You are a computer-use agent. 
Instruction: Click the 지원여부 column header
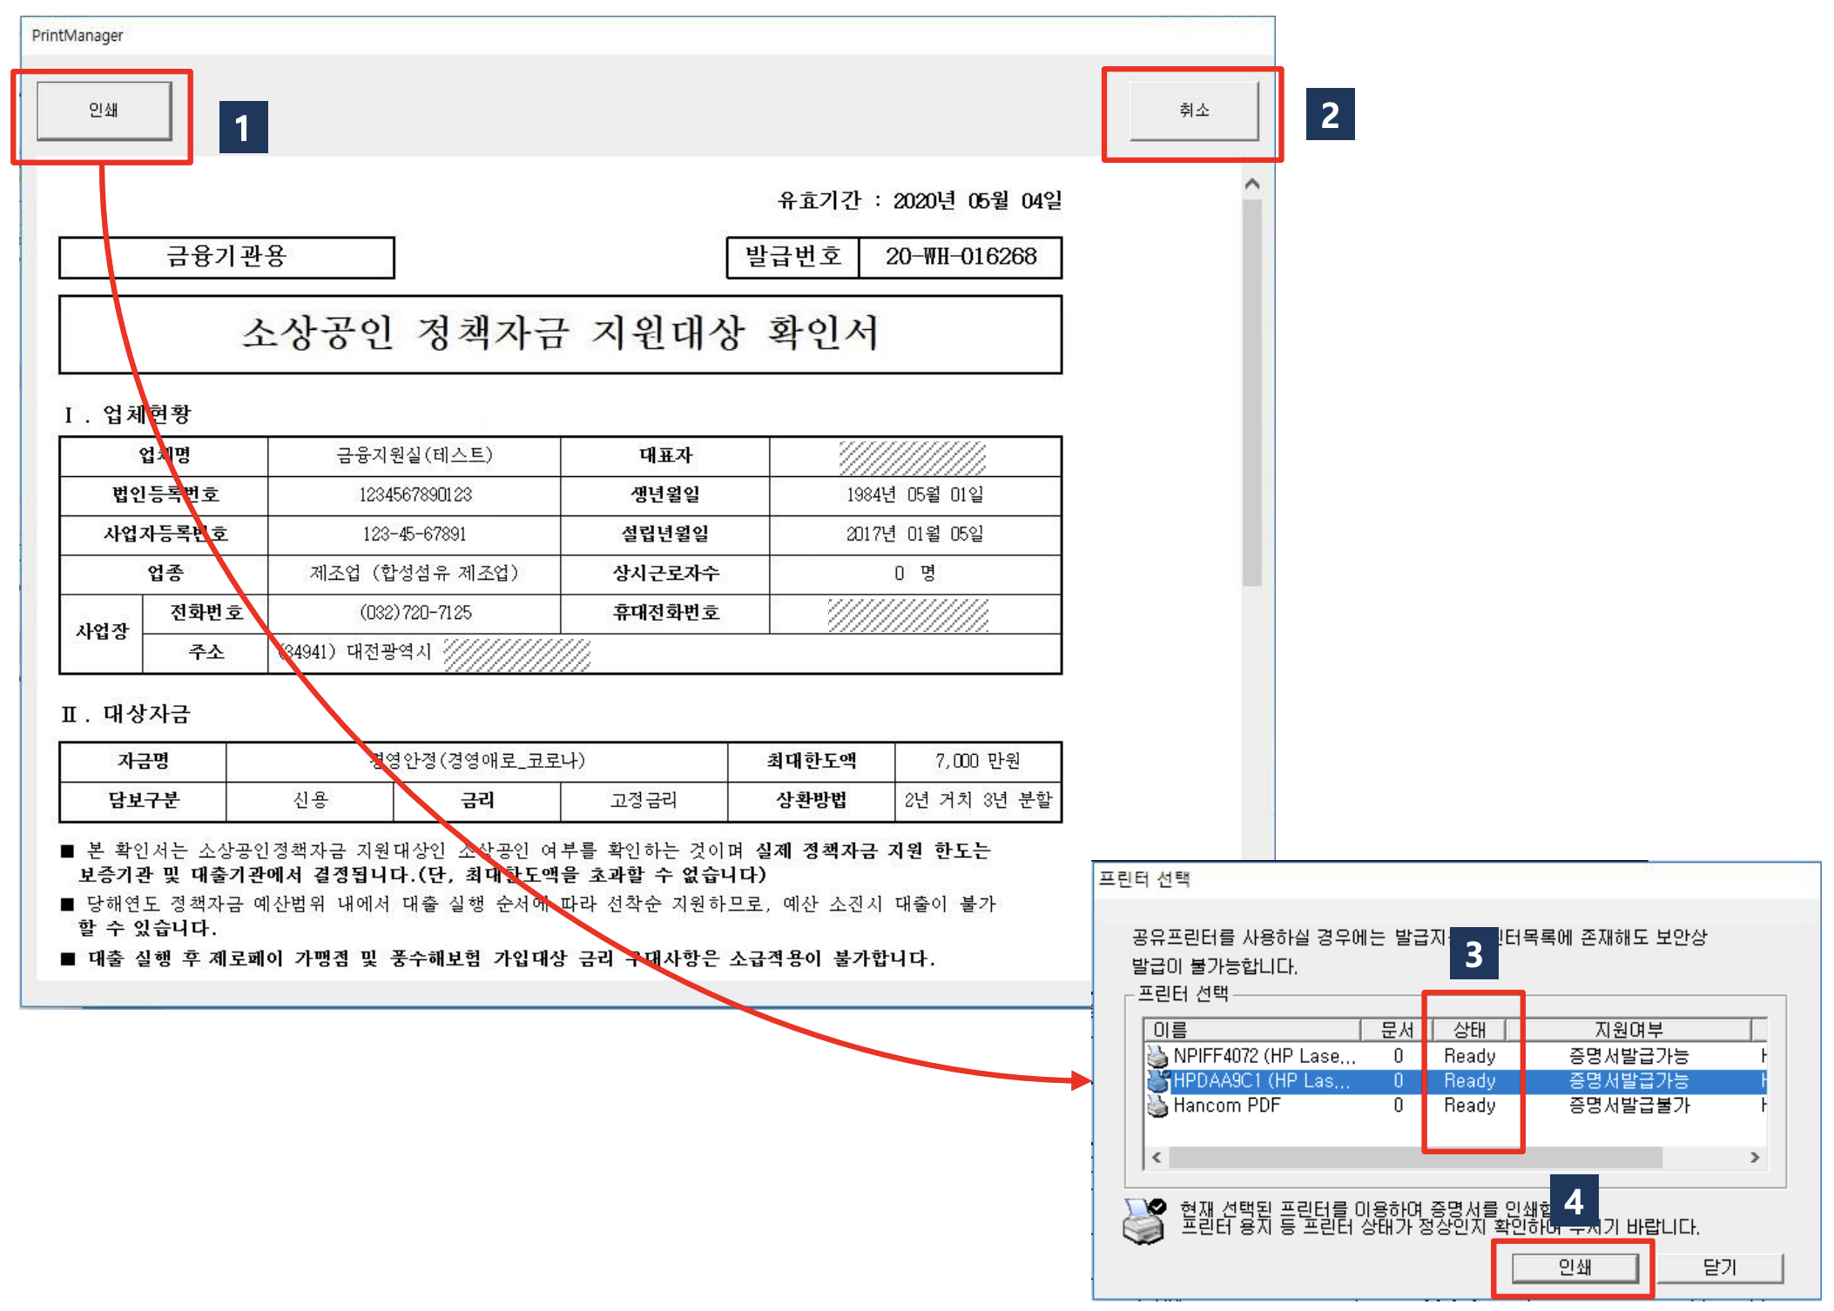point(1628,1030)
